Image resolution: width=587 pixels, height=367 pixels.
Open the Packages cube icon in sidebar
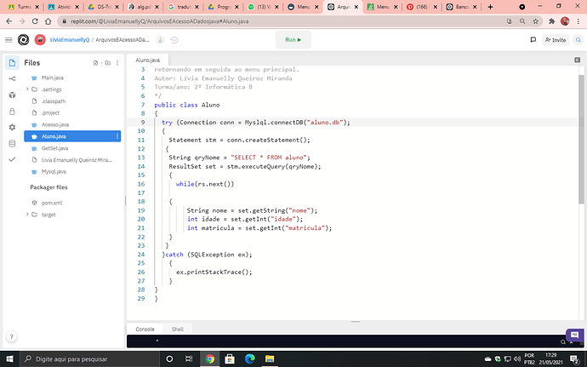(x=12, y=95)
